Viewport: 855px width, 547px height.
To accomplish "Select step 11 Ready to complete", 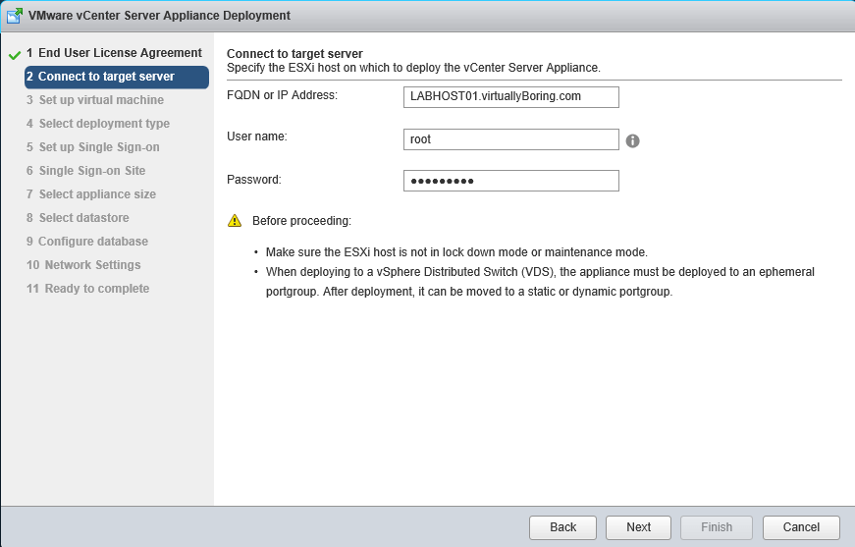I will [94, 289].
